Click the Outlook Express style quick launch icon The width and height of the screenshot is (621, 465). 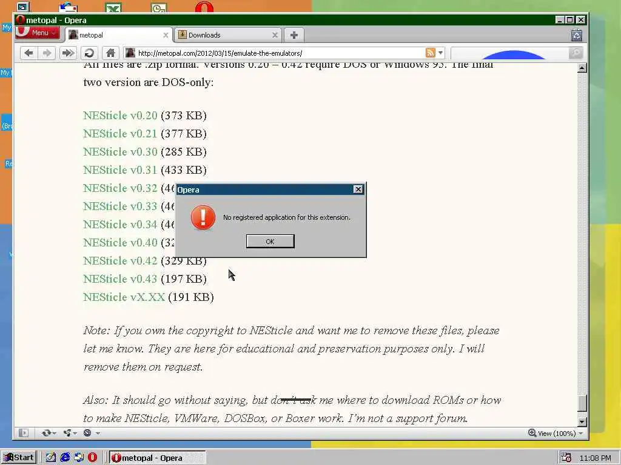(x=79, y=458)
